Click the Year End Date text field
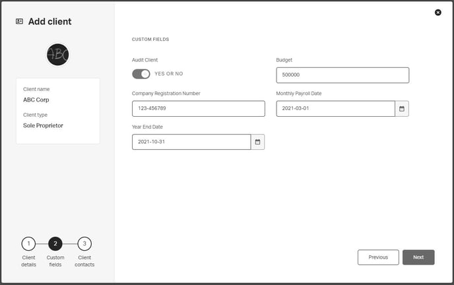Screen dimensions: 454x285 (191, 142)
